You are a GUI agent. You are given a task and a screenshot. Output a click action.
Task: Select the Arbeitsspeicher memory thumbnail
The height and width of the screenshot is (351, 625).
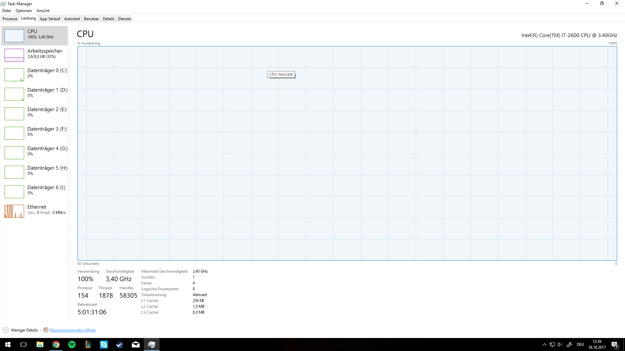tap(14, 55)
